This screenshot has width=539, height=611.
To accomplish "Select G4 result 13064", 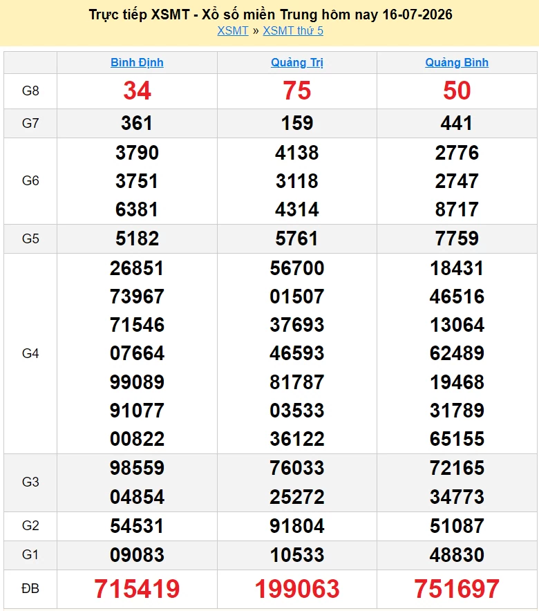I will pos(457,325).
